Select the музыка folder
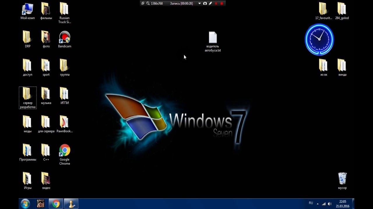The width and height of the screenshot is (373, 209). (46, 96)
